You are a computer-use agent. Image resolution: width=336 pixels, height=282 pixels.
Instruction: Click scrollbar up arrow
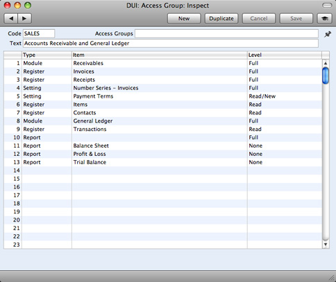tap(326, 63)
